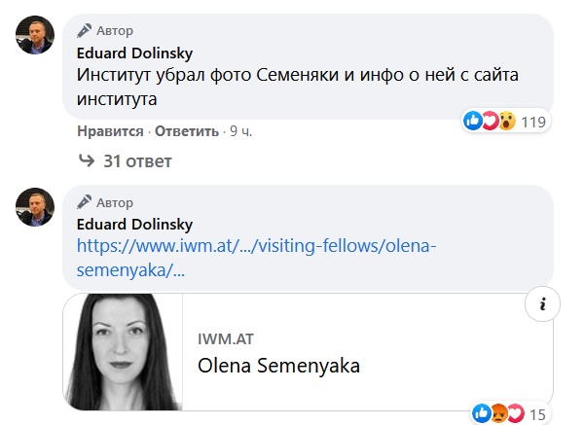Open the iwm.at visiting-fellows link

[256, 258]
